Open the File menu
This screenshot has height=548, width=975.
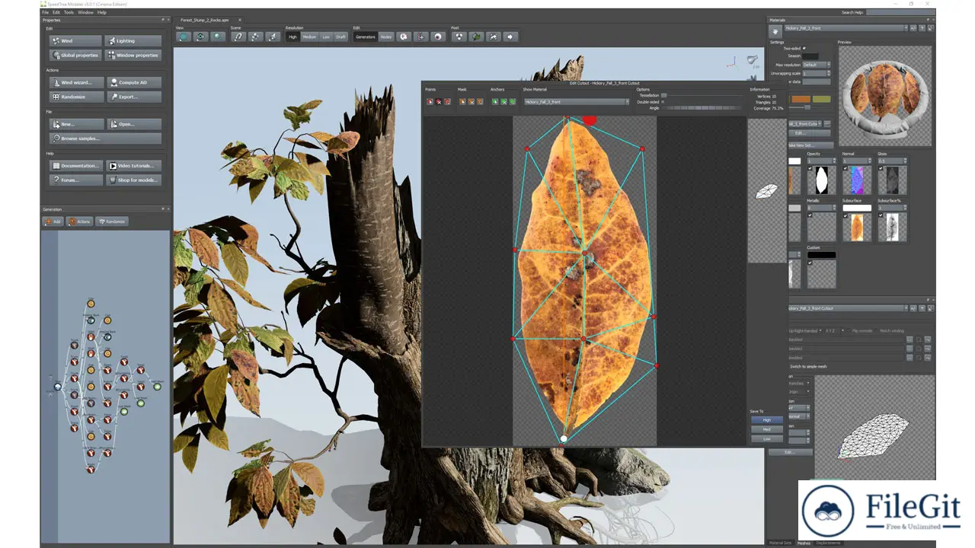(x=45, y=12)
